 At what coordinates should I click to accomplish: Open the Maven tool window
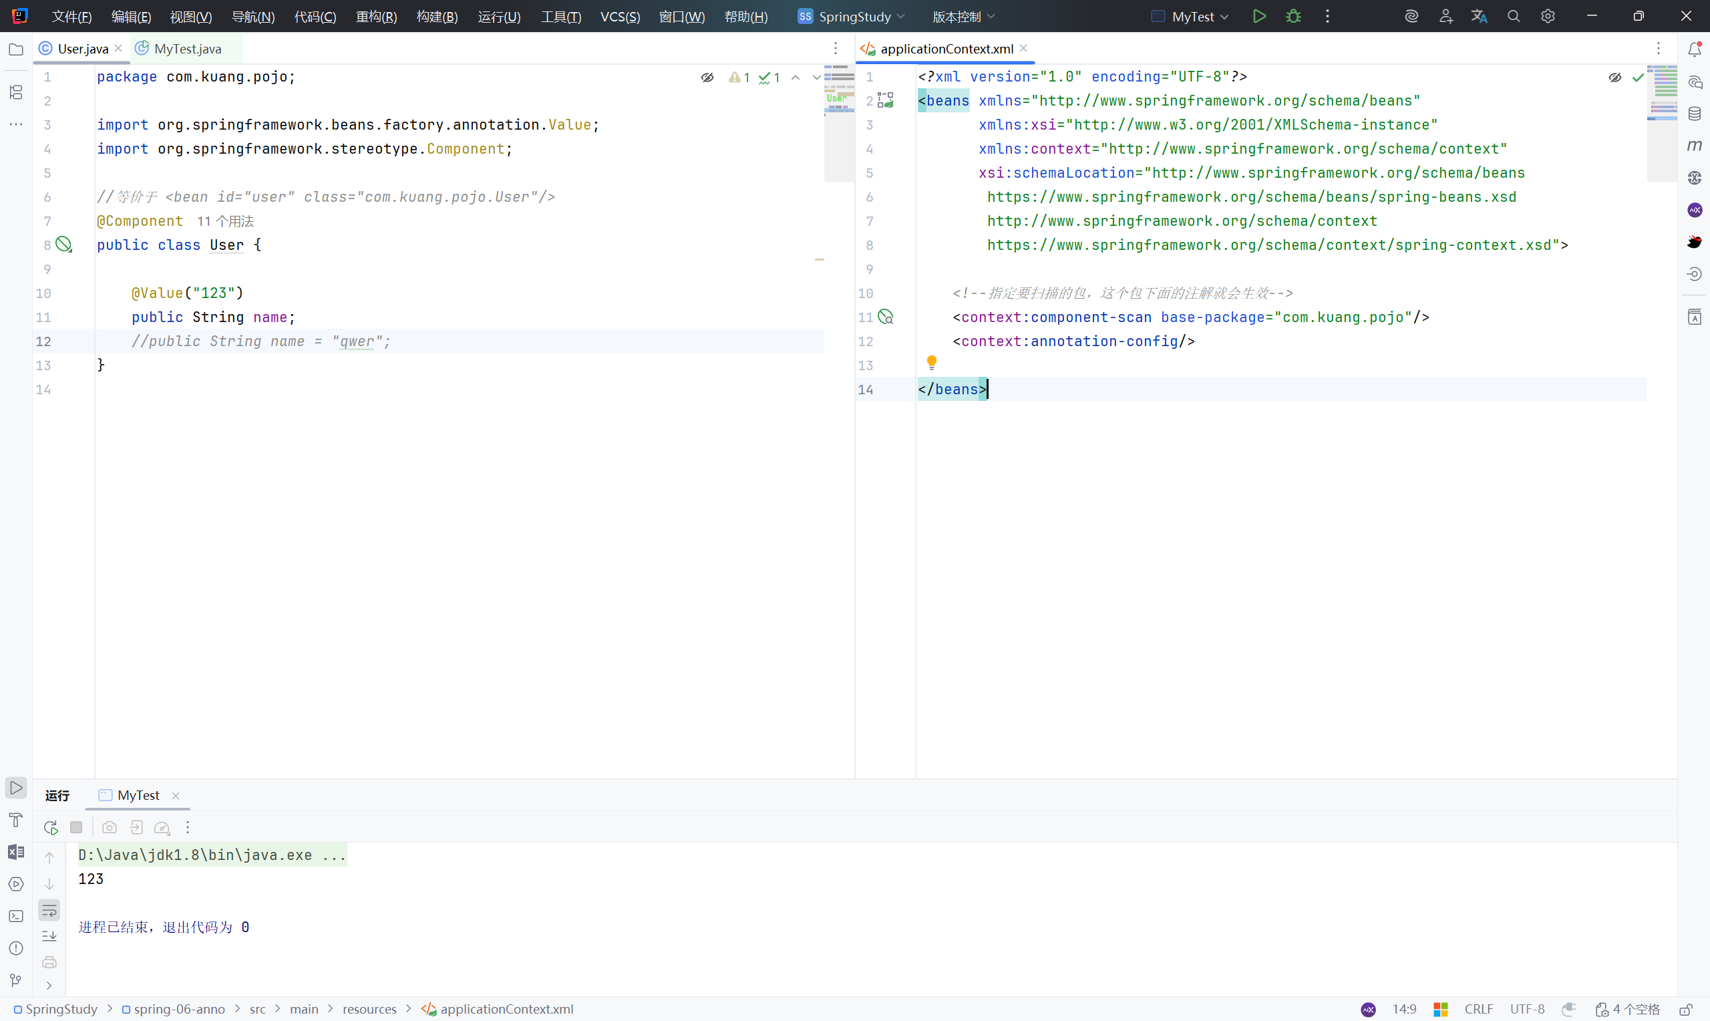[1694, 146]
